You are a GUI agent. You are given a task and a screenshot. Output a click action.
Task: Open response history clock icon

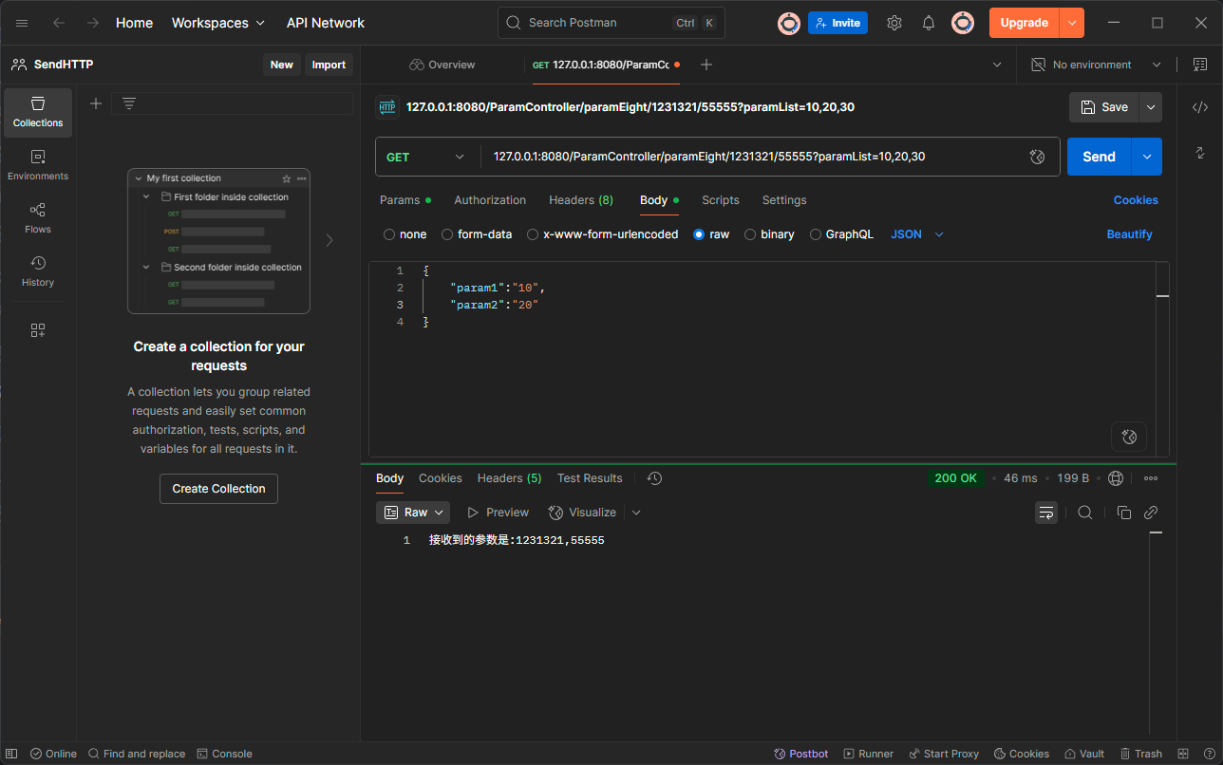654,478
